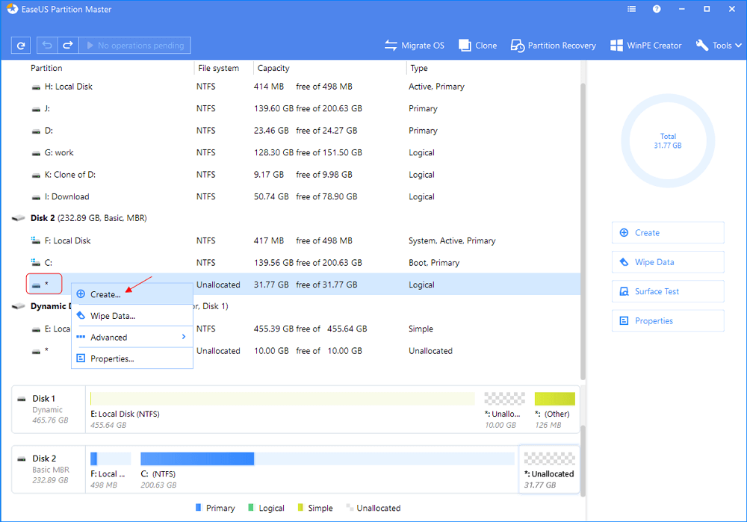Click the Logical legend color swatch
This screenshot has height=522, width=747.
click(251, 508)
